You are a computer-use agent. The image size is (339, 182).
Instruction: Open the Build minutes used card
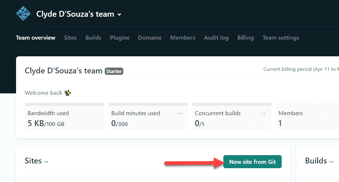coord(148,116)
